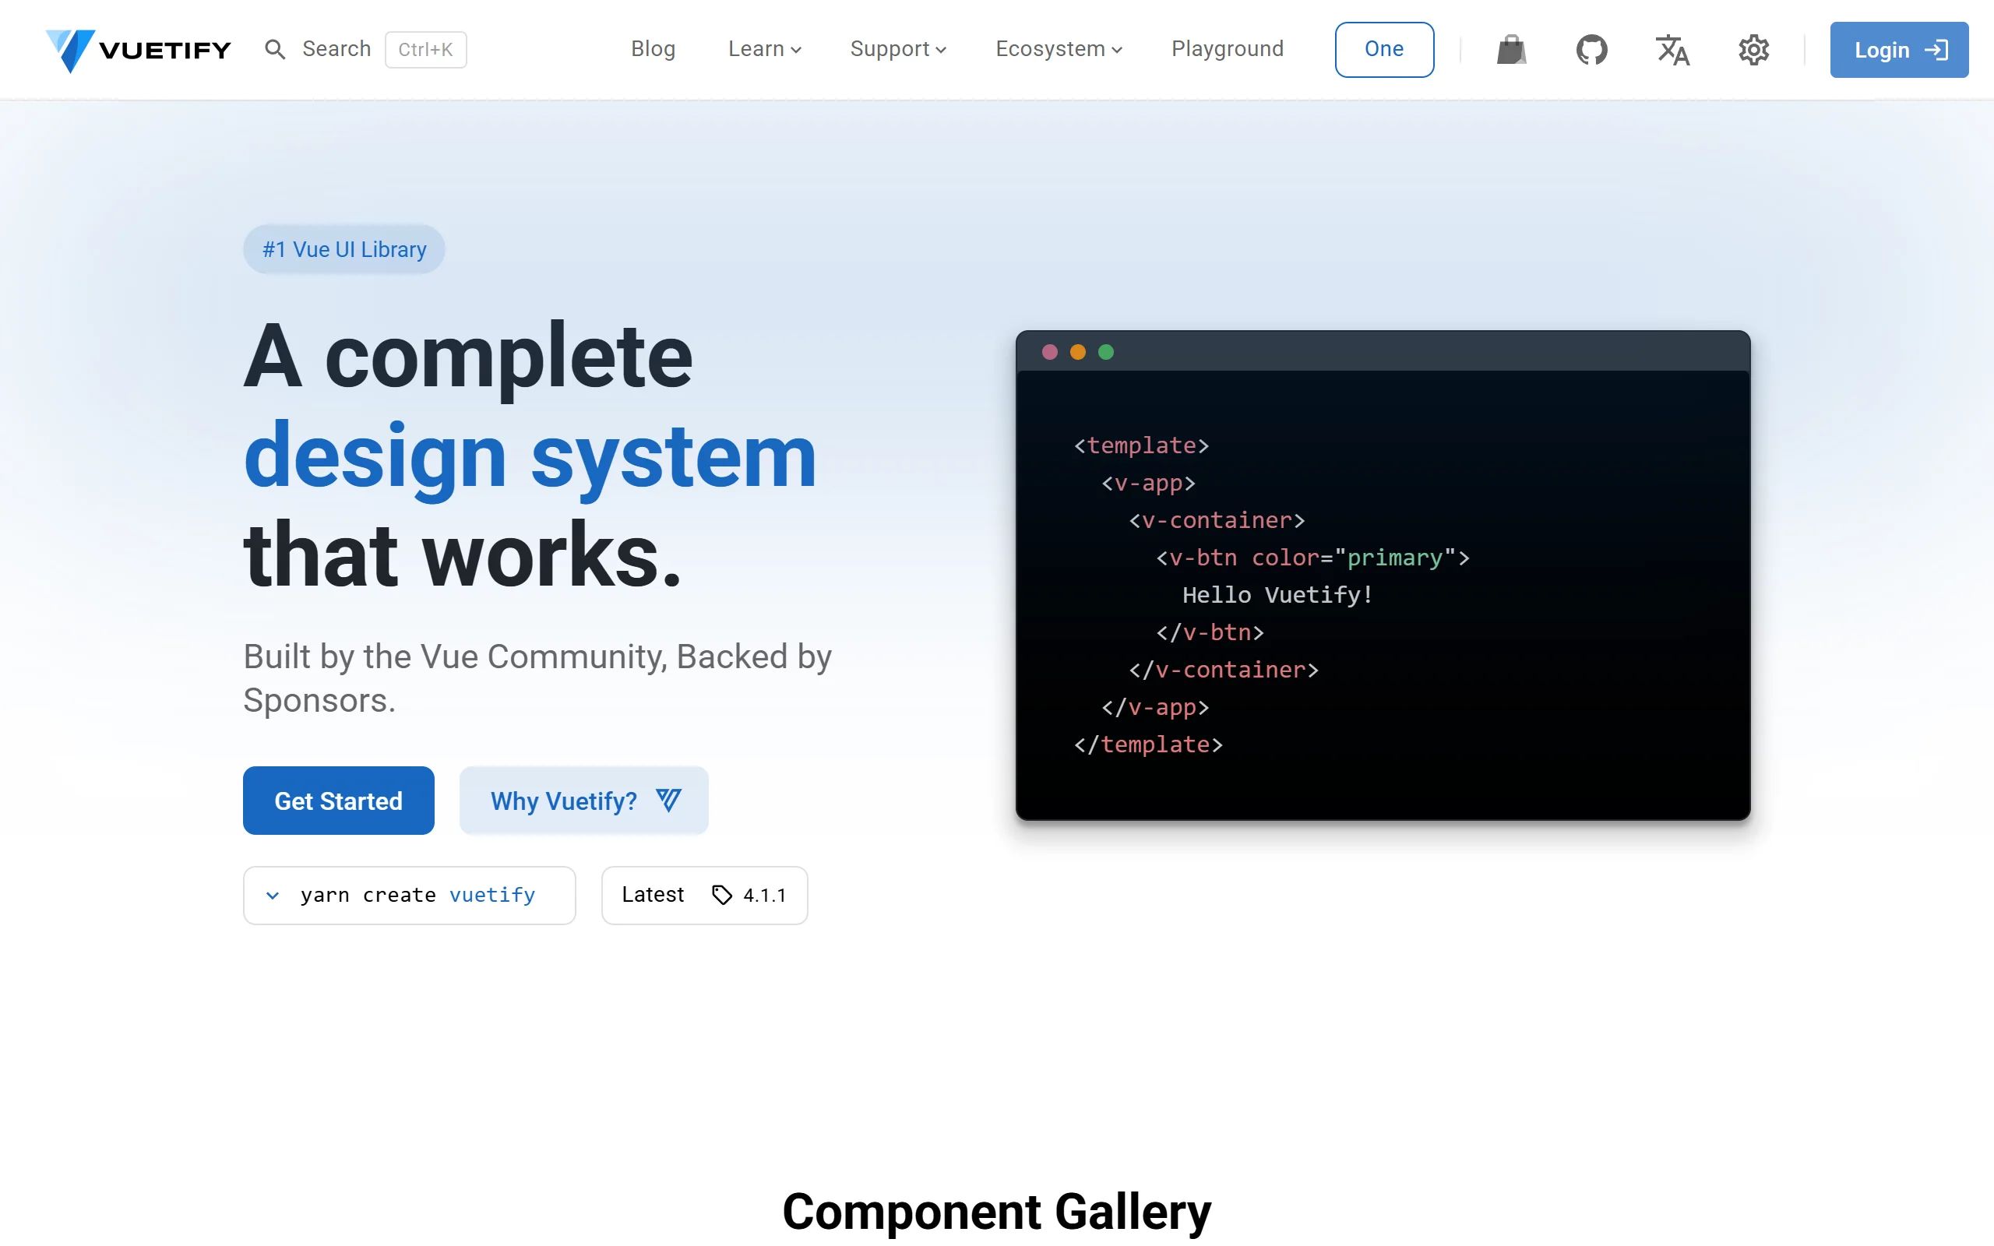Click the One button
Viewport: 1994px width, 1246px height.
[1384, 49]
